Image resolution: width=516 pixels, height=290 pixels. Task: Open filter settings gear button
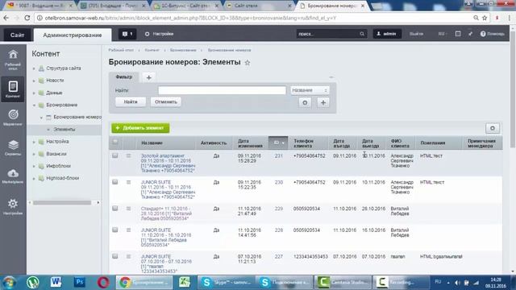[305, 102]
